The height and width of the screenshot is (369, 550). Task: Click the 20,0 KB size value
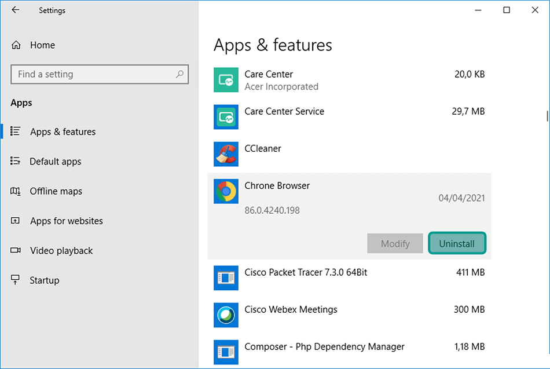(x=470, y=74)
